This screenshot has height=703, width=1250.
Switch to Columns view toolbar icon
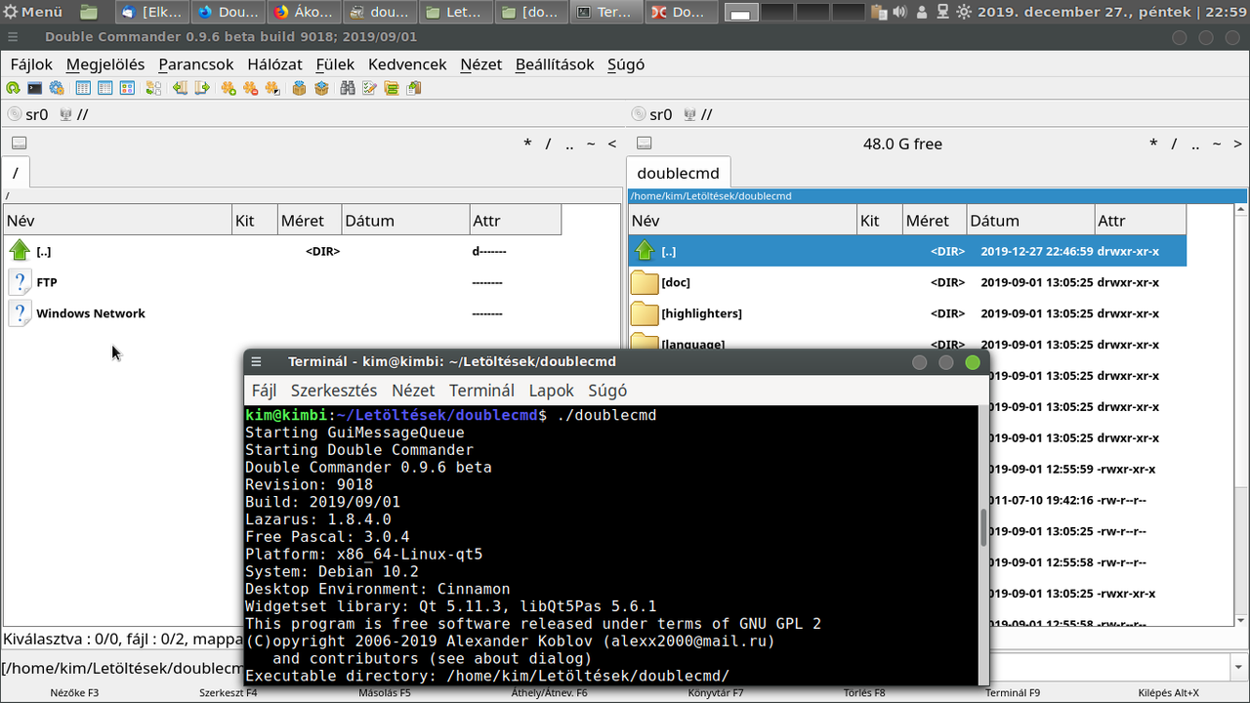coord(104,88)
